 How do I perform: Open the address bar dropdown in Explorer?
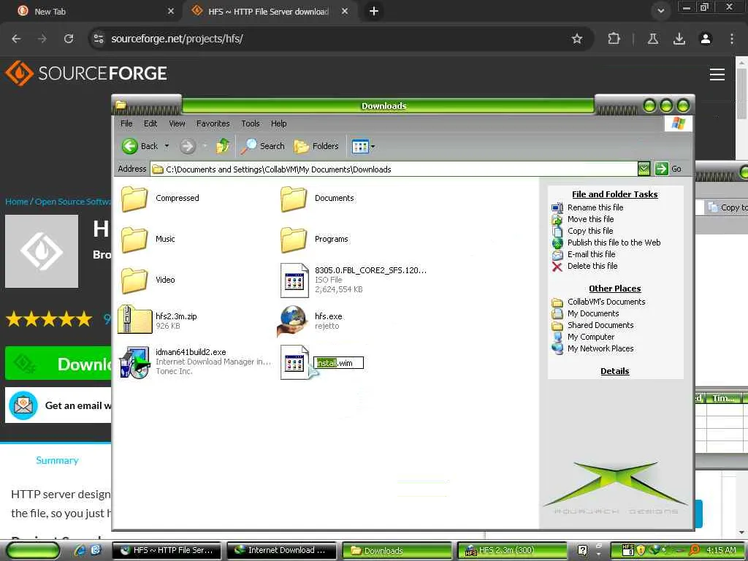[x=644, y=169]
